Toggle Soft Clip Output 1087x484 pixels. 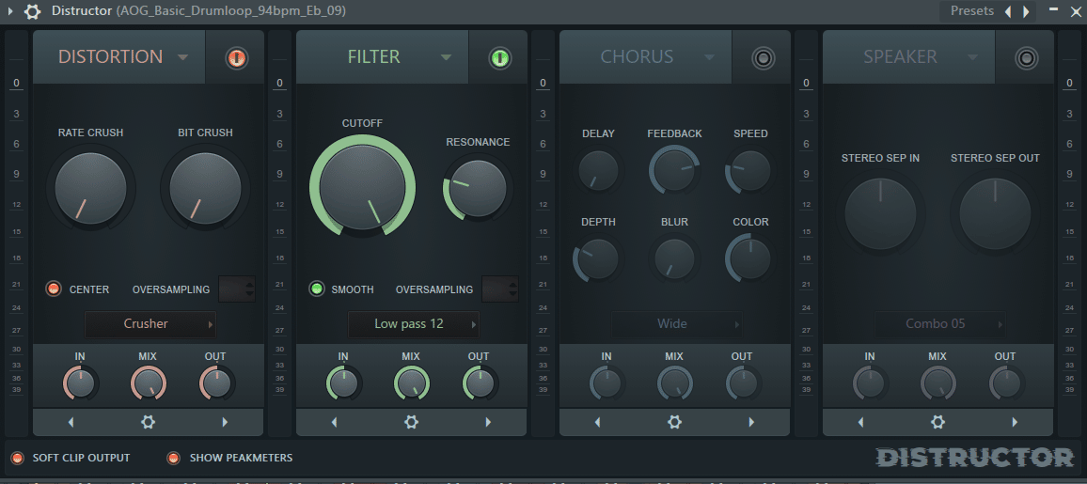17,458
